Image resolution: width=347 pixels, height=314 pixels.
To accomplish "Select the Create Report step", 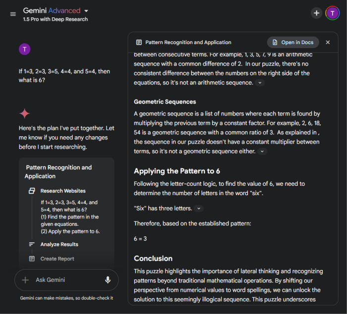I will tap(57, 259).
